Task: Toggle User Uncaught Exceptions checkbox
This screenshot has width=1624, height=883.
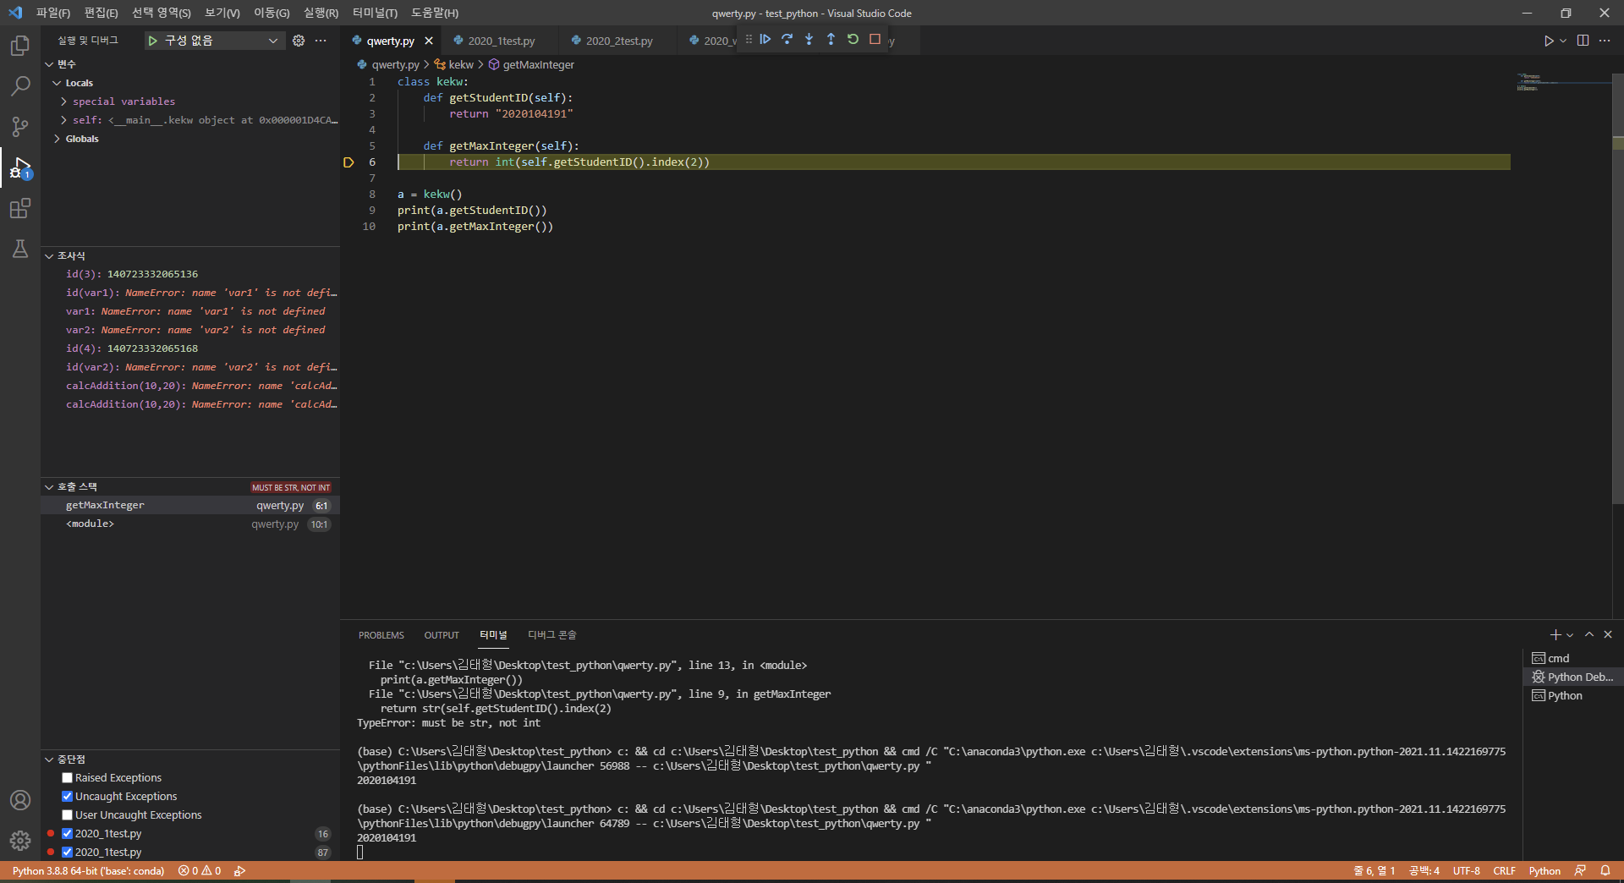Action: coord(67,815)
